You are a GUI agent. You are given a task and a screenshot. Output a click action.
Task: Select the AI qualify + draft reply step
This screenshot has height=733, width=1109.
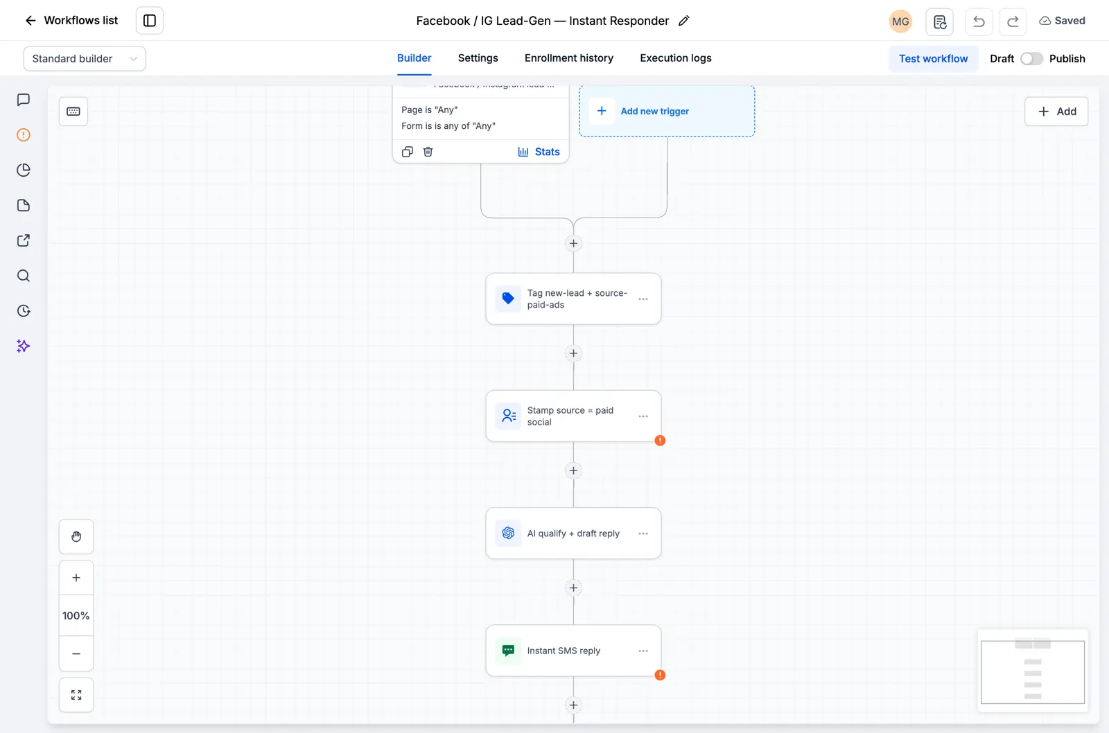coord(573,533)
